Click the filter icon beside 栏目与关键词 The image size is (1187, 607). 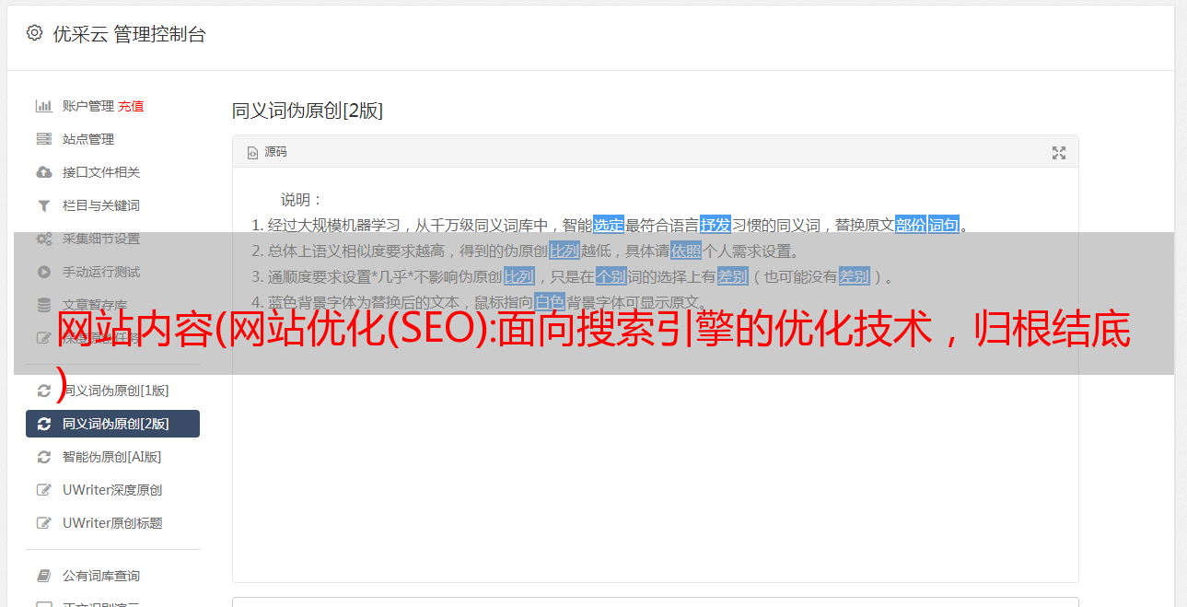click(43, 205)
